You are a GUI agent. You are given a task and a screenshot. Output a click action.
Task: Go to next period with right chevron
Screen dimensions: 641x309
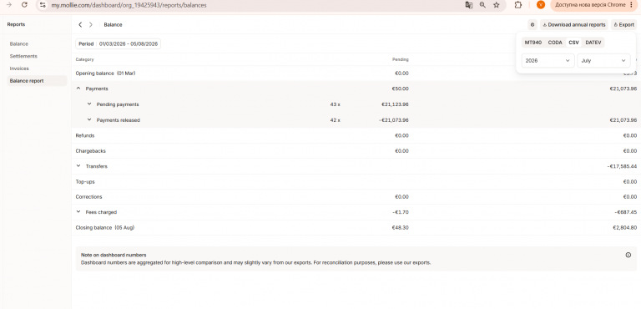(91, 24)
